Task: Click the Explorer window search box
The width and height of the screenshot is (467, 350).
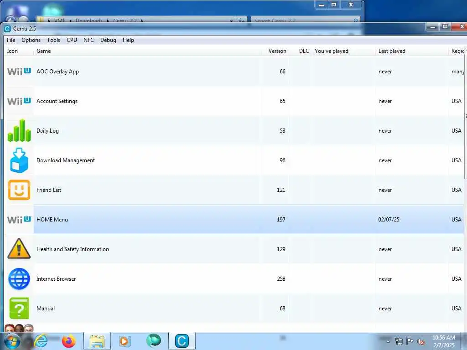Action: point(305,20)
